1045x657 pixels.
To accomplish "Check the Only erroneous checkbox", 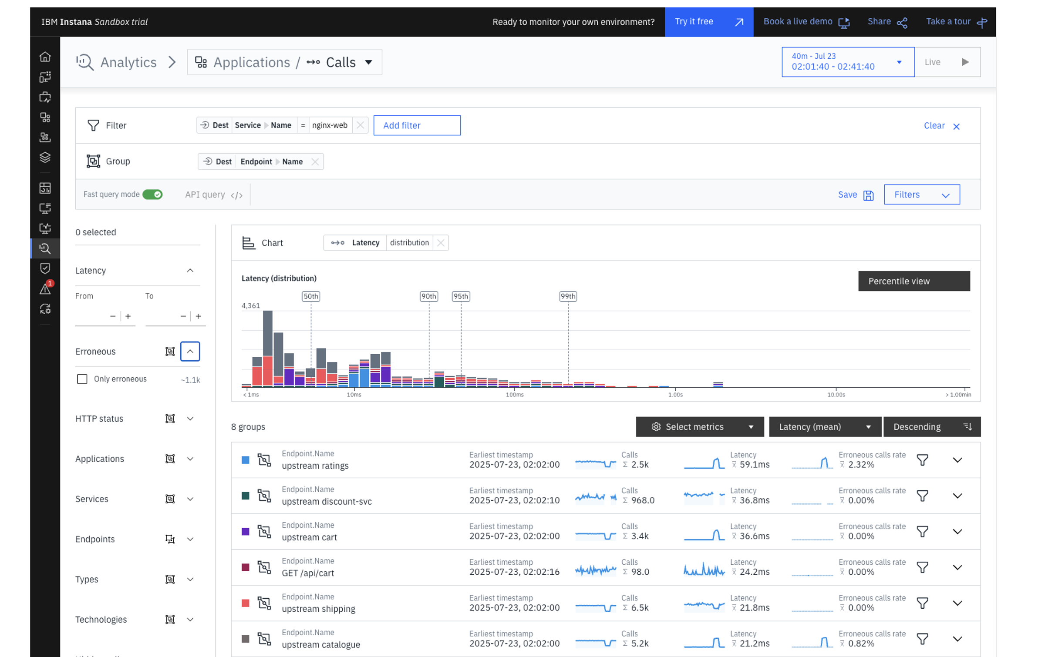I will [82, 379].
